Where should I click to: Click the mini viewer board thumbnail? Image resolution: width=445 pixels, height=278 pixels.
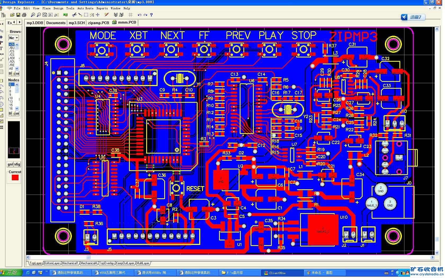point(14,140)
